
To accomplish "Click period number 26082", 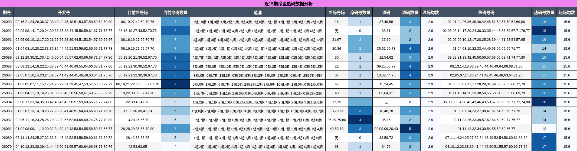I will click(x=7, y=120).
